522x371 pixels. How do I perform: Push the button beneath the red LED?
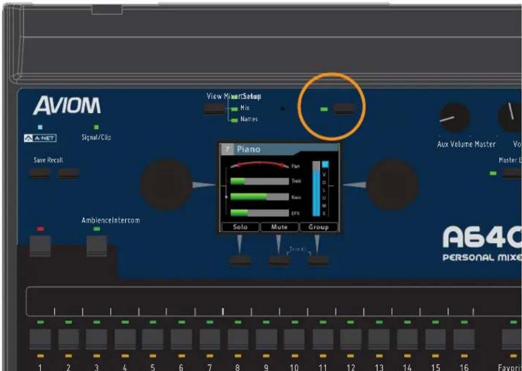(40, 246)
